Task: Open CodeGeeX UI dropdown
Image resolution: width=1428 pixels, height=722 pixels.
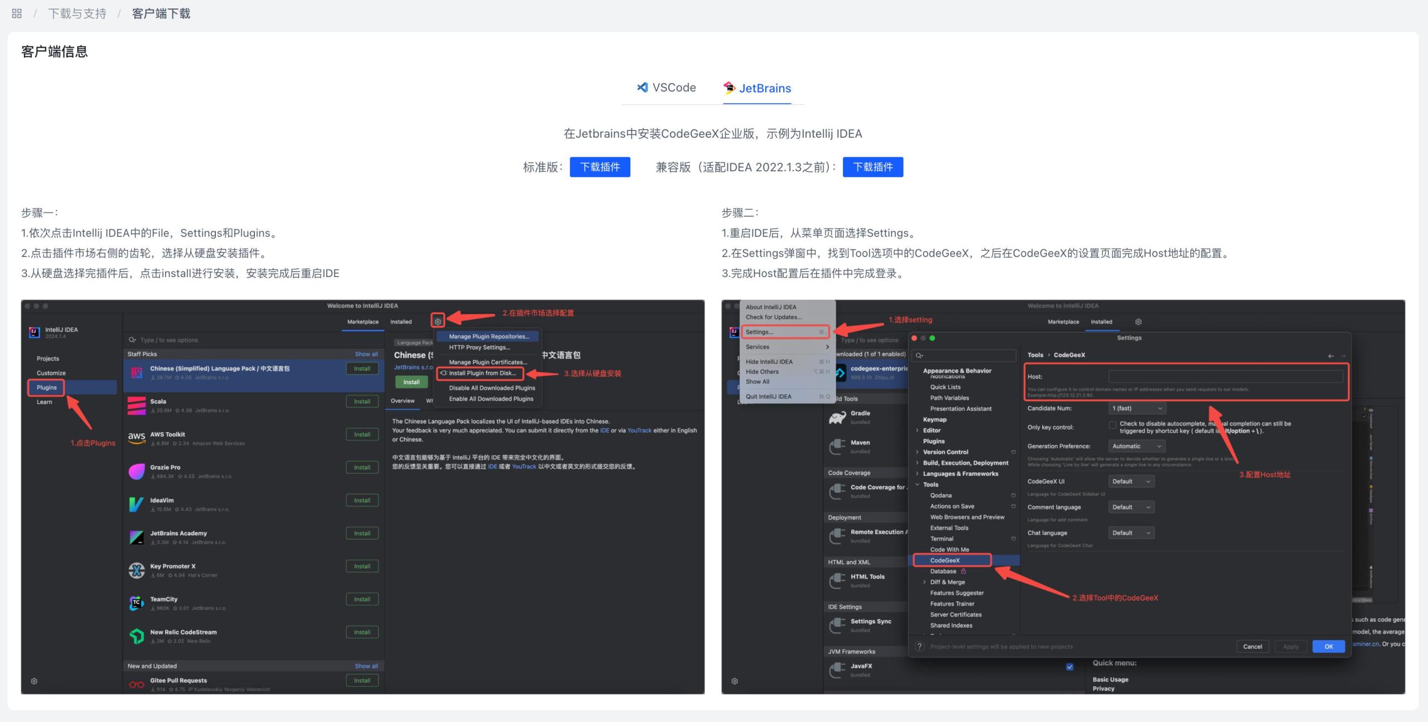Action: (1131, 481)
